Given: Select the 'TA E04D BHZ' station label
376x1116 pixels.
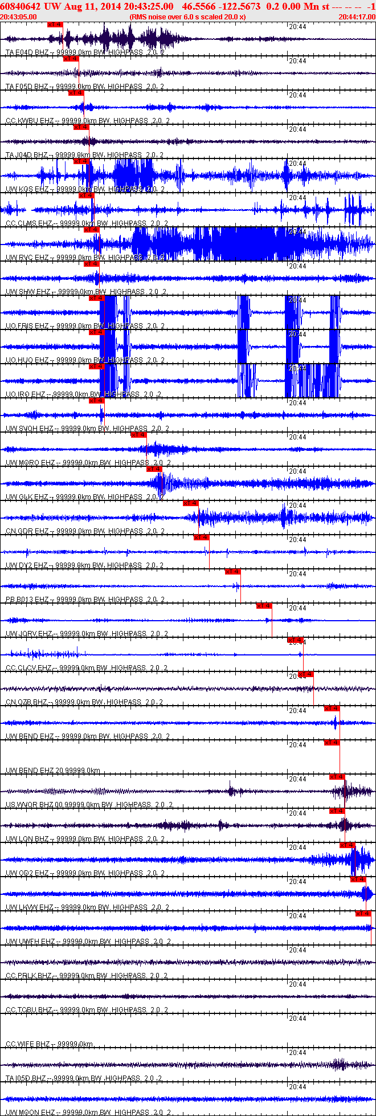Looking at the screenshot, I should click(27, 52).
